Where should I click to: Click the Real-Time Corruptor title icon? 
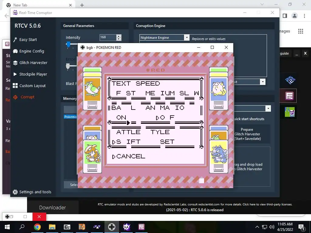point(15,12)
